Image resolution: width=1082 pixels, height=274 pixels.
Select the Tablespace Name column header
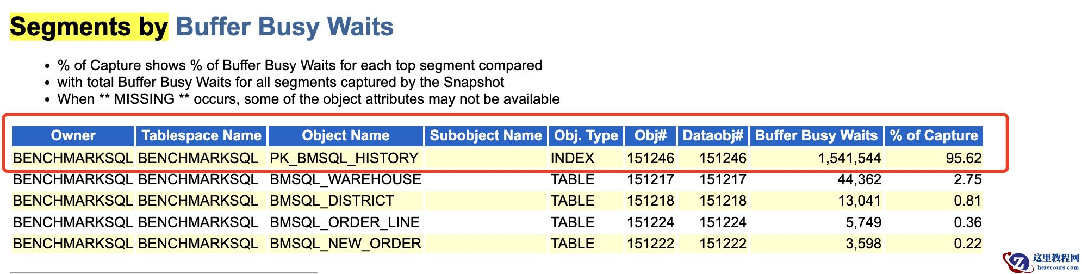click(x=201, y=136)
